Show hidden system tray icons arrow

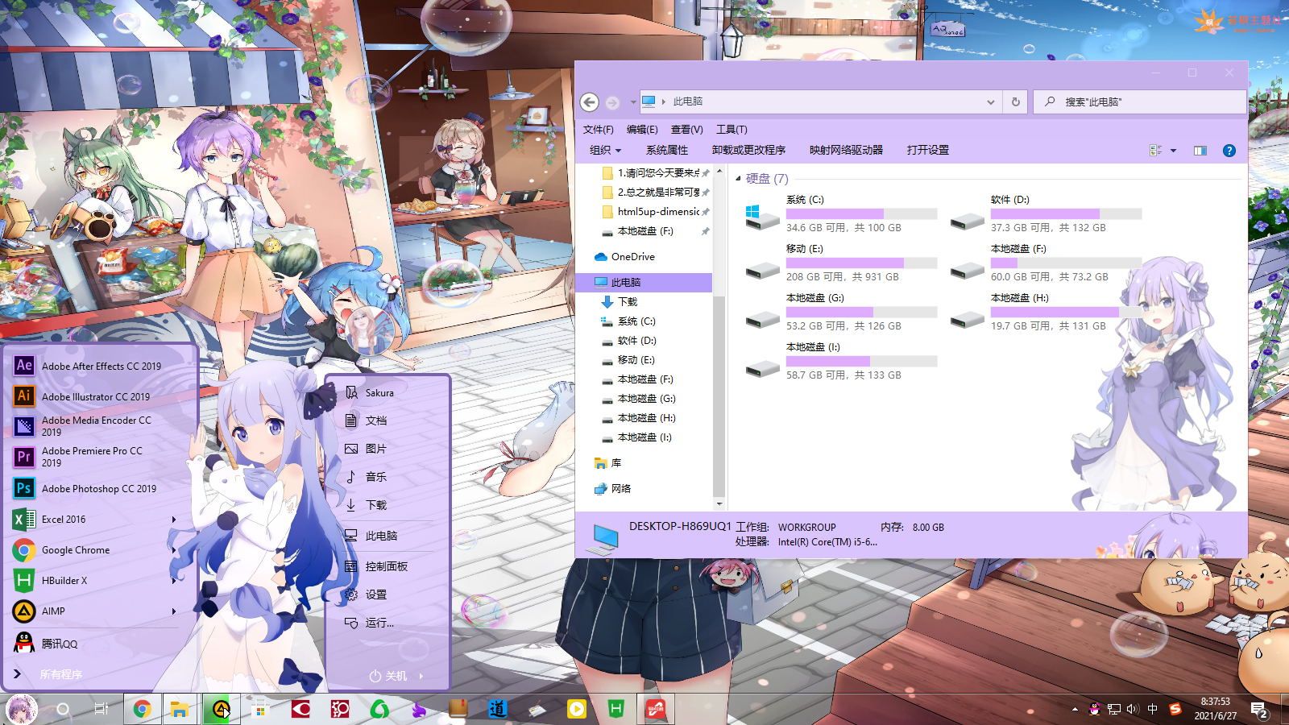pyautogui.click(x=1075, y=709)
